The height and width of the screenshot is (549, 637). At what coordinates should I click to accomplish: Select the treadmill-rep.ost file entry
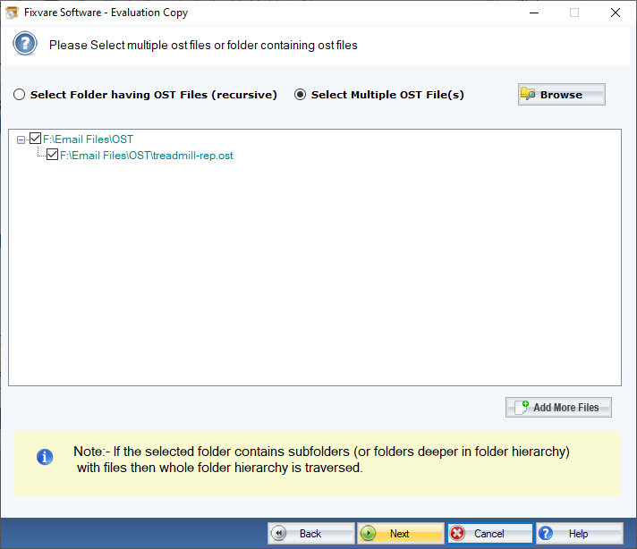[x=147, y=156]
